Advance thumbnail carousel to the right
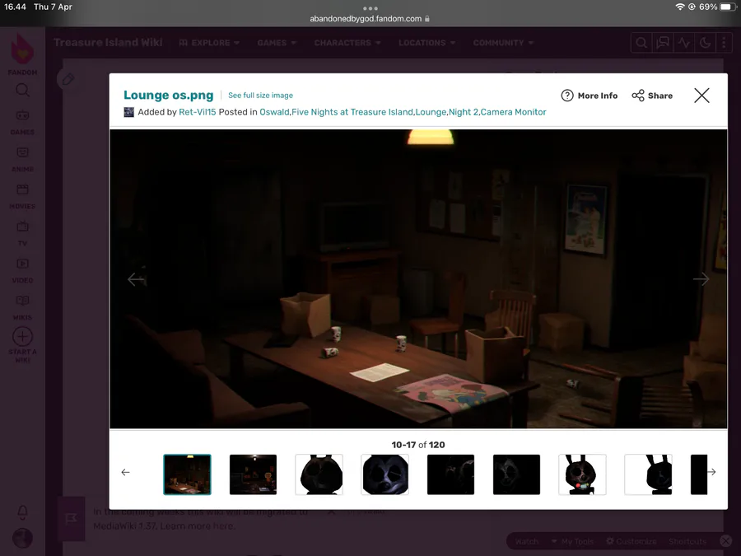 [711, 472]
